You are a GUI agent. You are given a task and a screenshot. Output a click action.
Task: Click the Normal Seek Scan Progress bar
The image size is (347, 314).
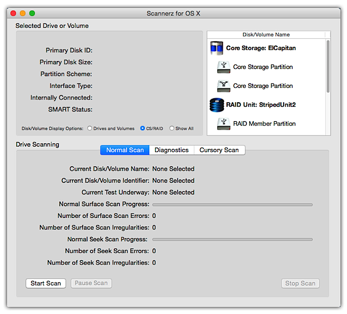pyautogui.click(x=233, y=240)
